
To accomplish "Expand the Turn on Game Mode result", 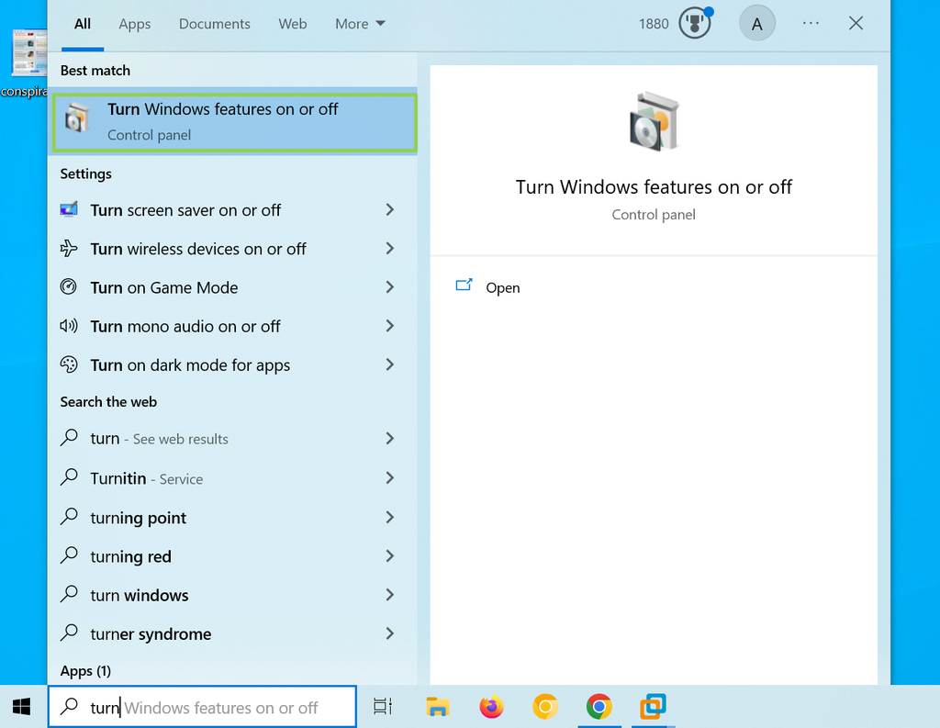I will 389,287.
